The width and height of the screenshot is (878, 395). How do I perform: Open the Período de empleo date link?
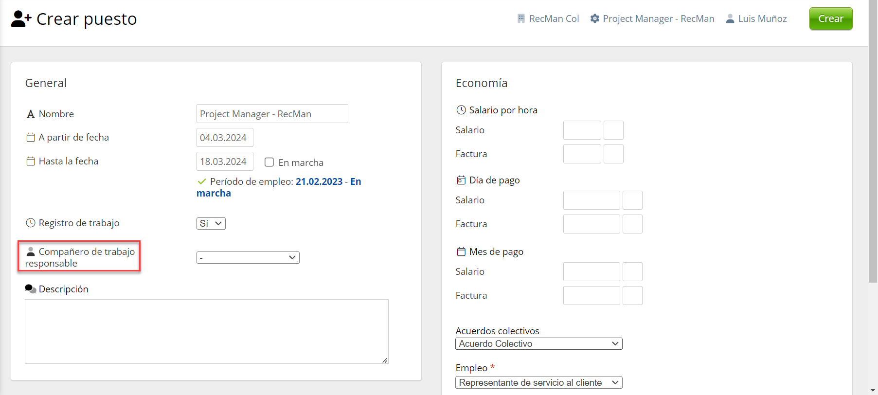point(319,181)
